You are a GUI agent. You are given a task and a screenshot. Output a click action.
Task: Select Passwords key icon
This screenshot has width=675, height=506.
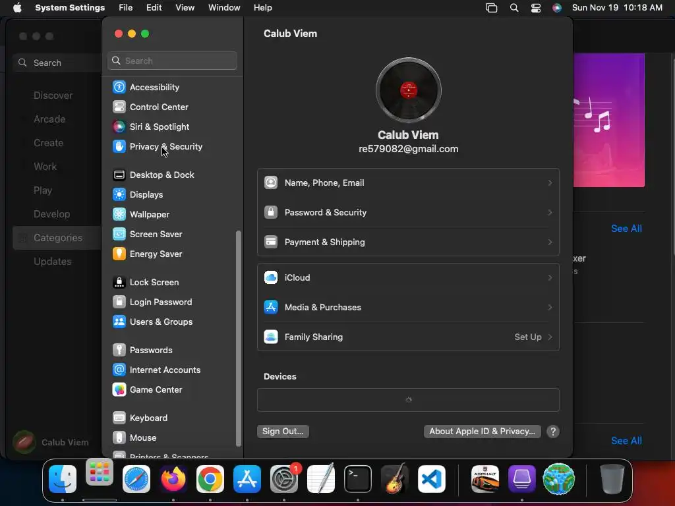tap(119, 351)
